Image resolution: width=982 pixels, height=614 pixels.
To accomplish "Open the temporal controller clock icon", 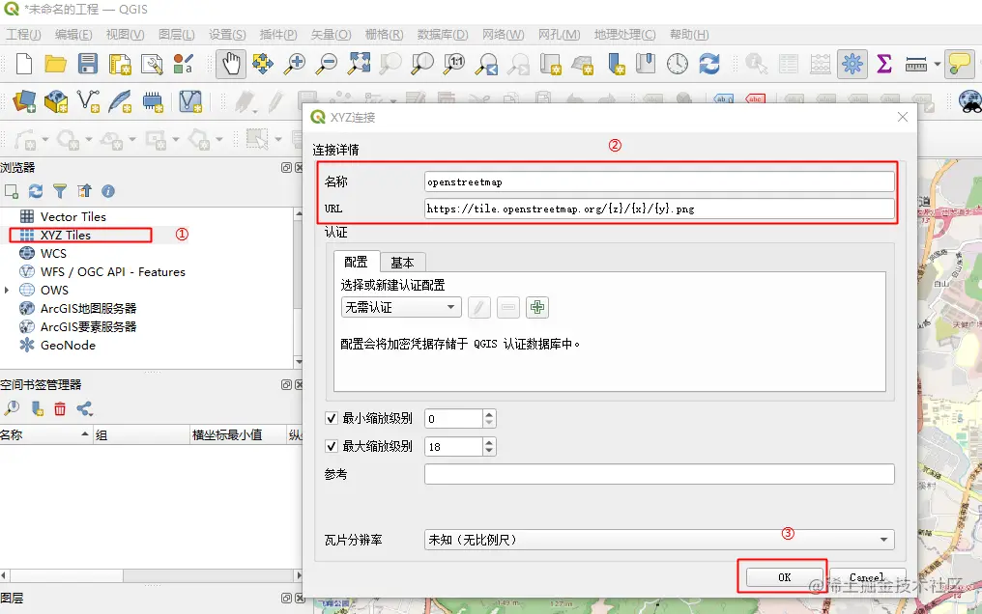I will click(677, 64).
